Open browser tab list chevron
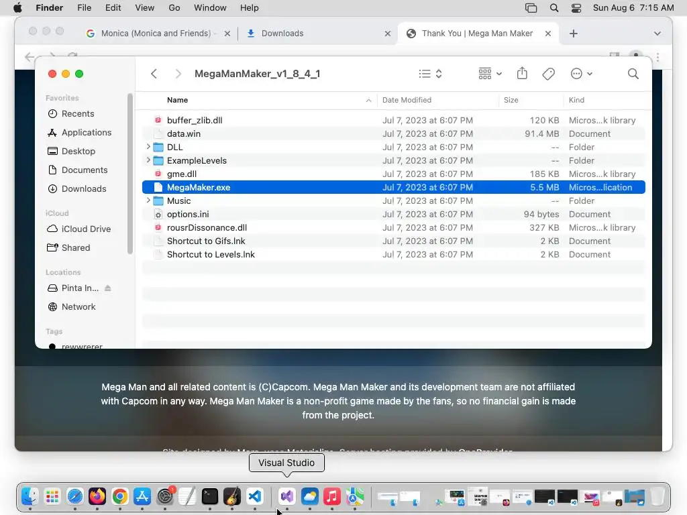687x515 pixels. [x=657, y=34]
